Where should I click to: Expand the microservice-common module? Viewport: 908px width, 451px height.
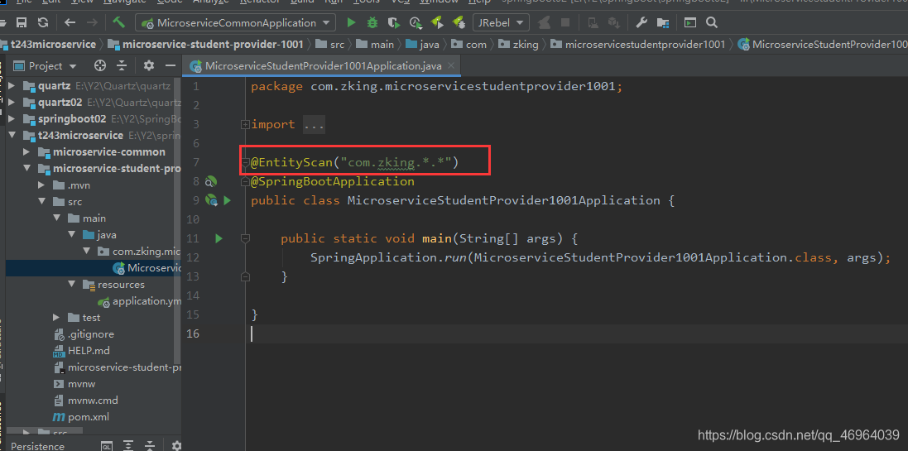tap(26, 151)
